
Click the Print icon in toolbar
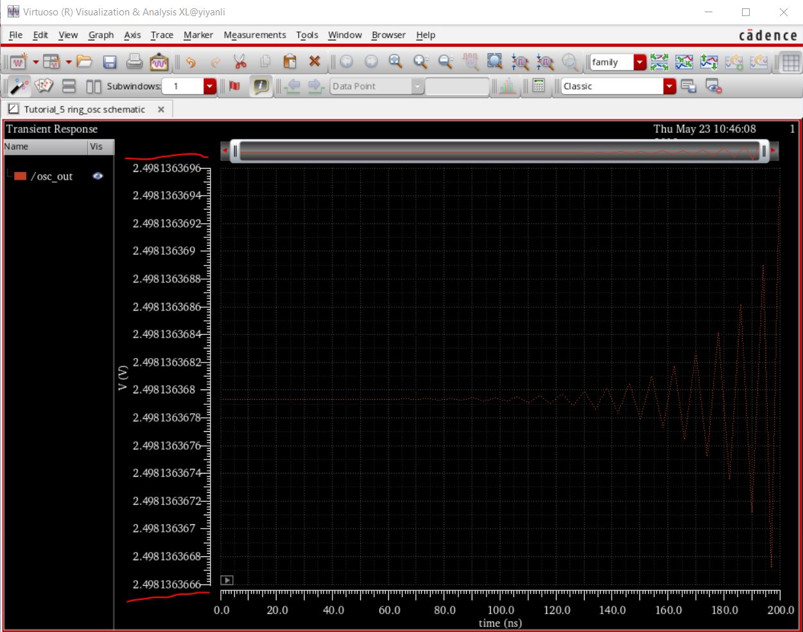(134, 62)
